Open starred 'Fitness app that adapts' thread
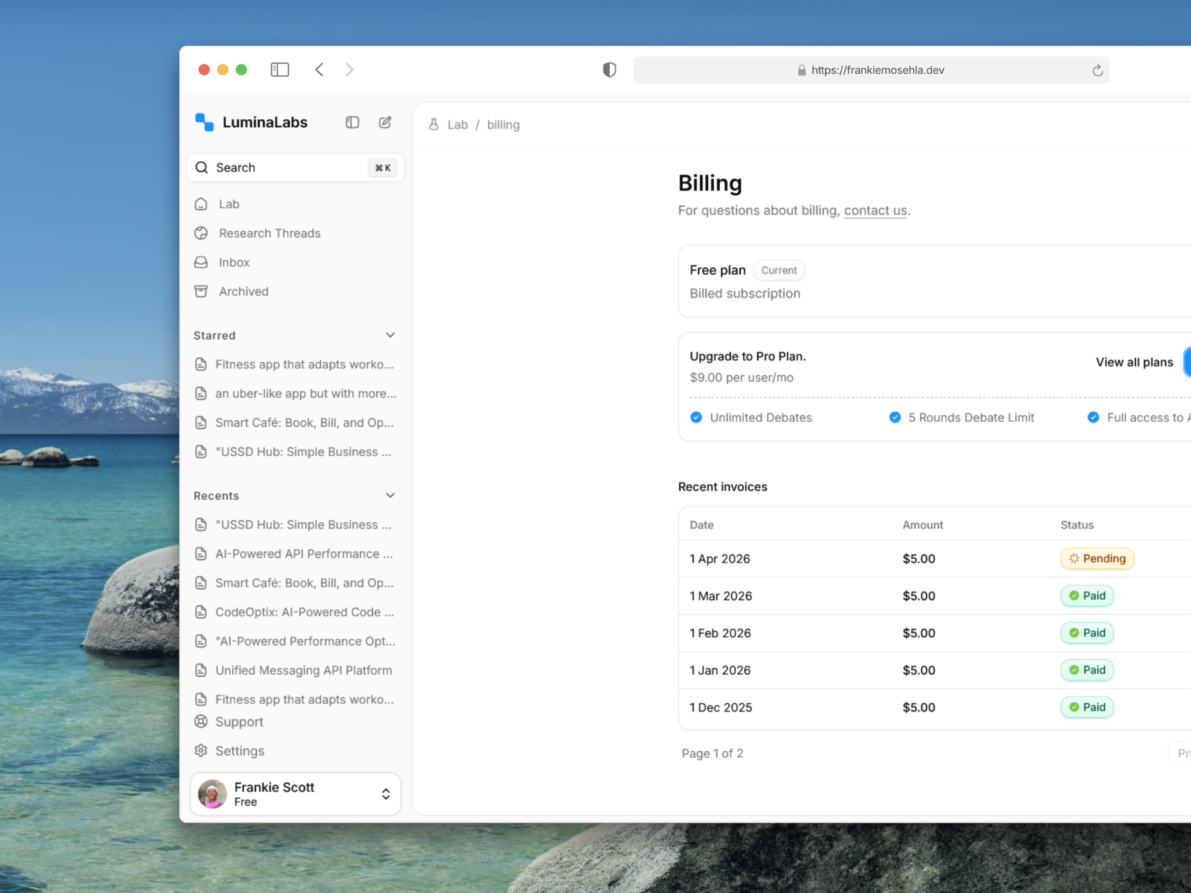This screenshot has height=893, width=1191. point(295,365)
